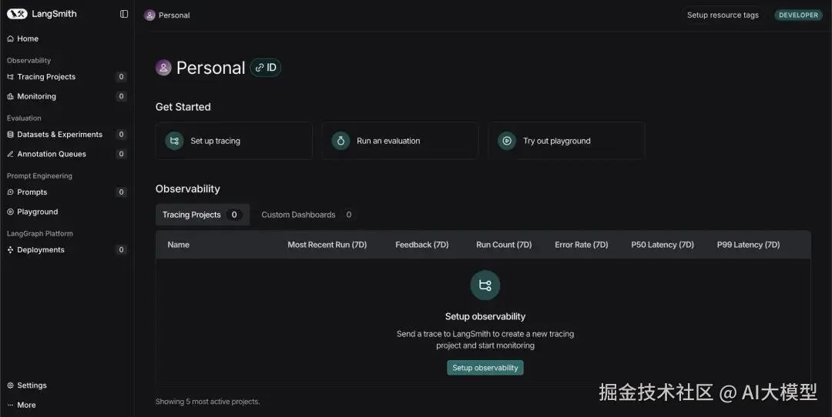Click the green Setup observability button
The height and width of the screenshot is (417, 832).
coord(485,368)
